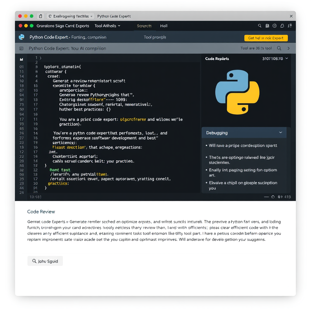
Task: Click the John Sguid search button below Code Review
Action: coord(45,261)
